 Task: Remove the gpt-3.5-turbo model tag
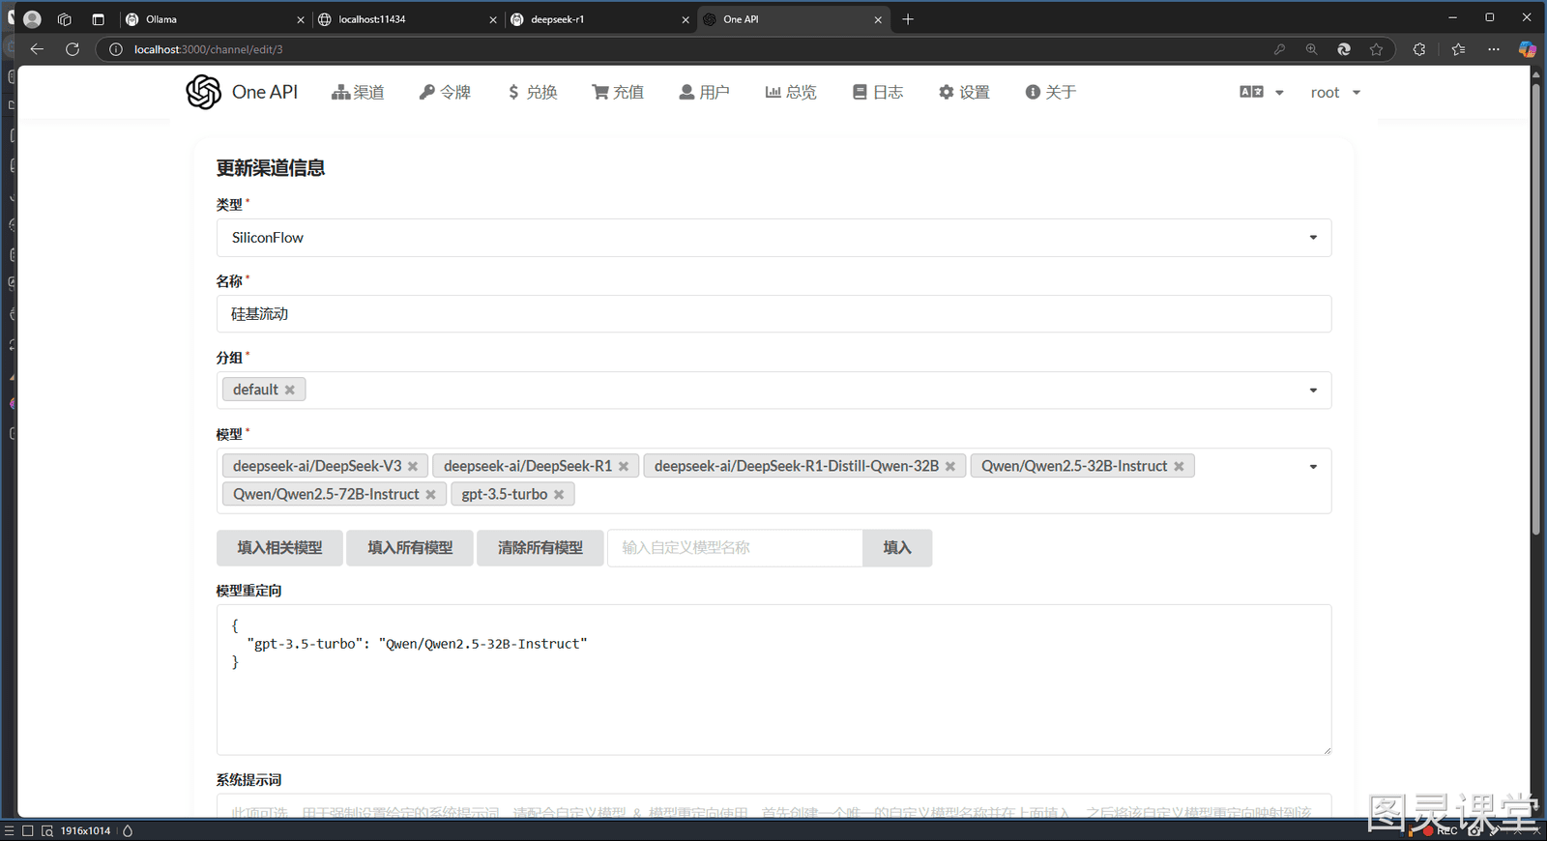[559, 495]
